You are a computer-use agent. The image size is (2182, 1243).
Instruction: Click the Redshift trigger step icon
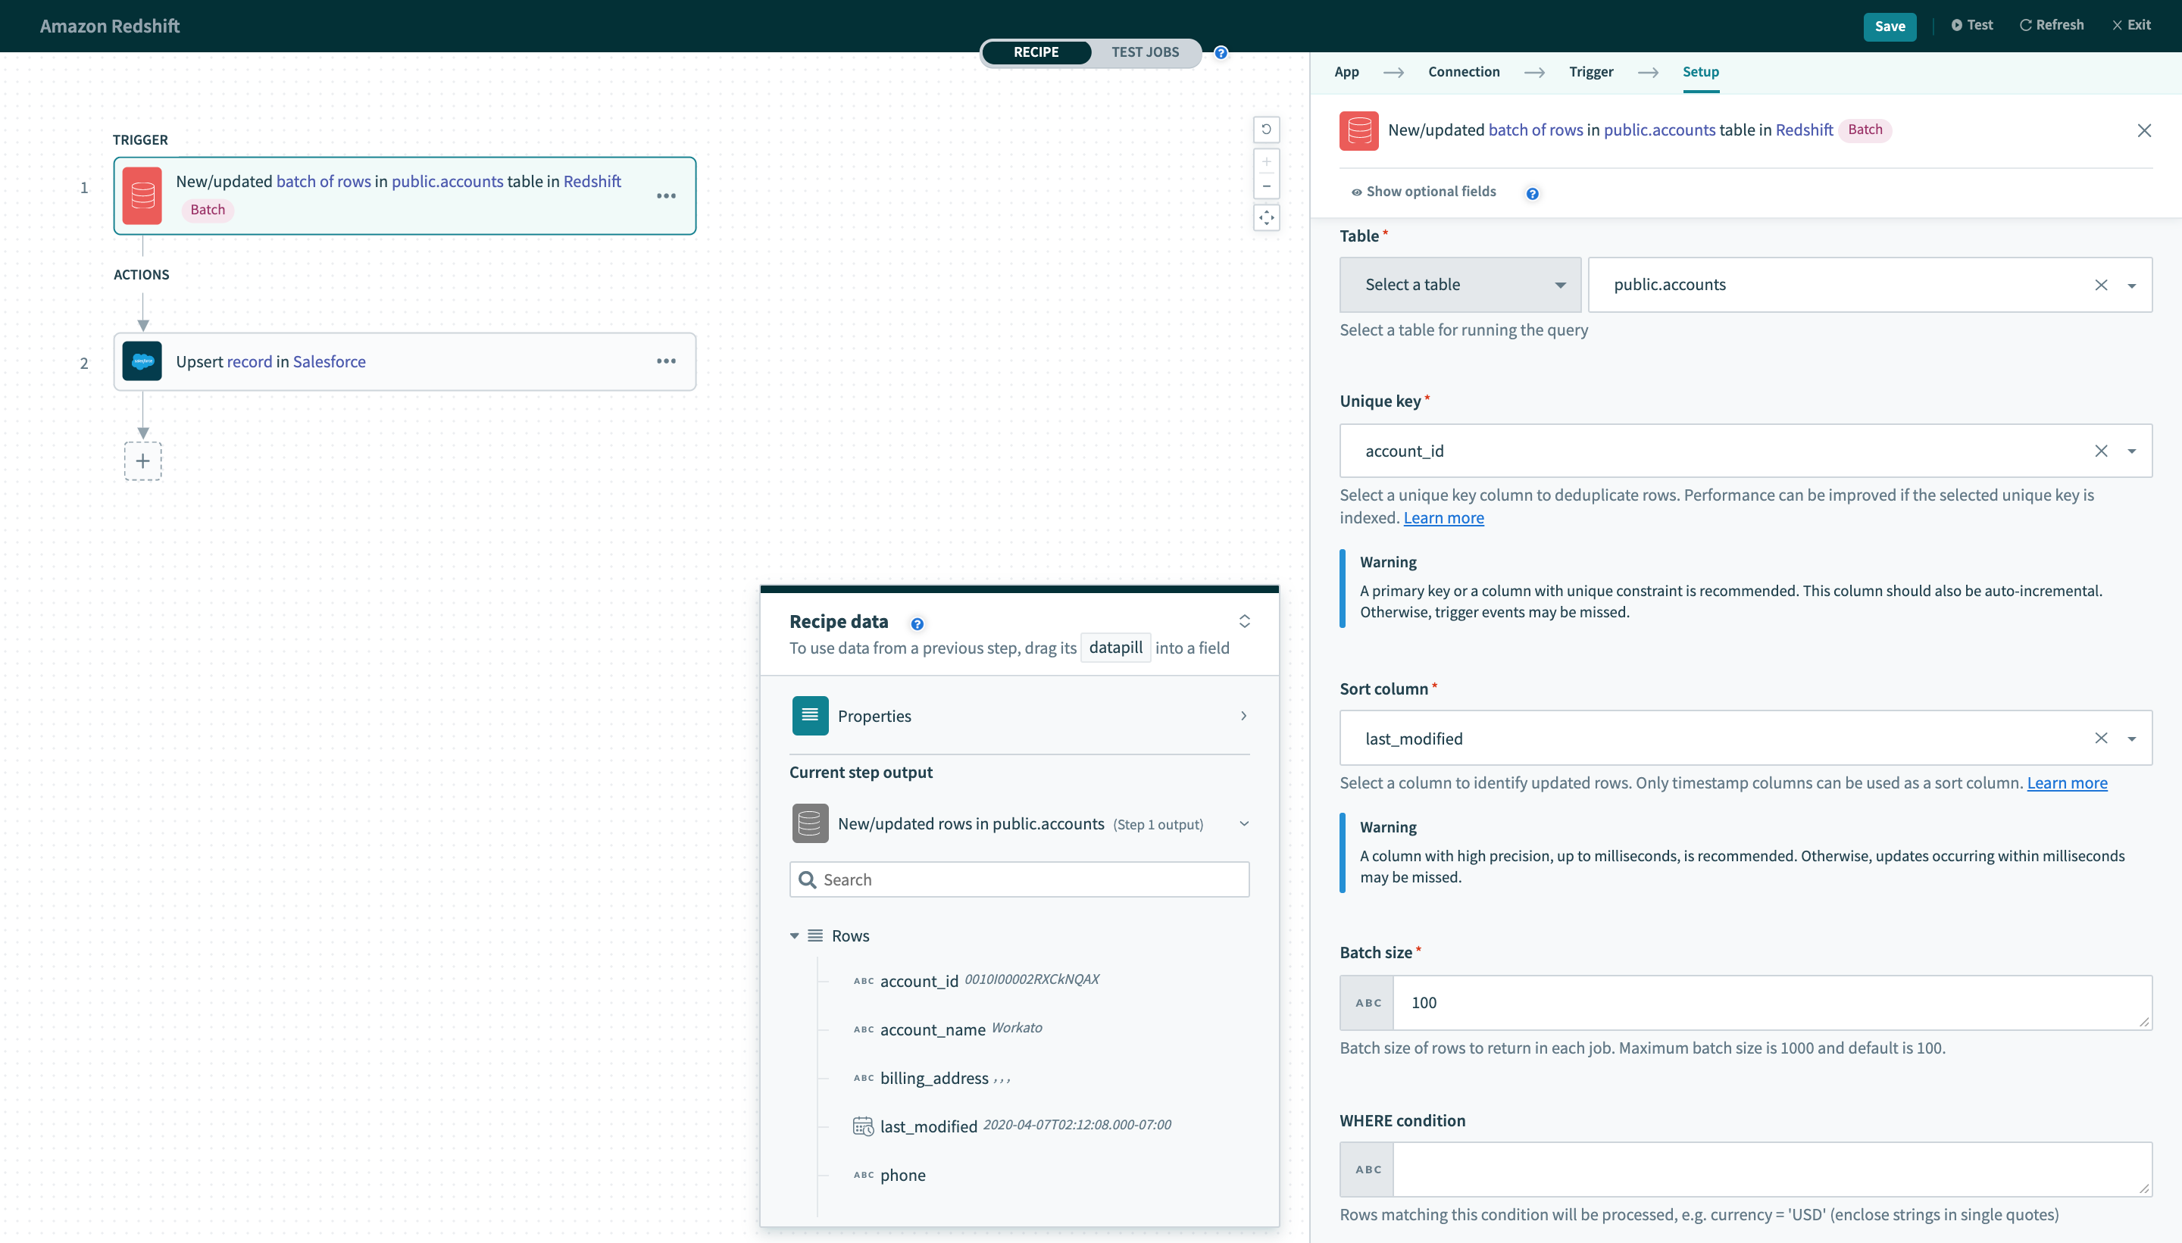[142, 195]
